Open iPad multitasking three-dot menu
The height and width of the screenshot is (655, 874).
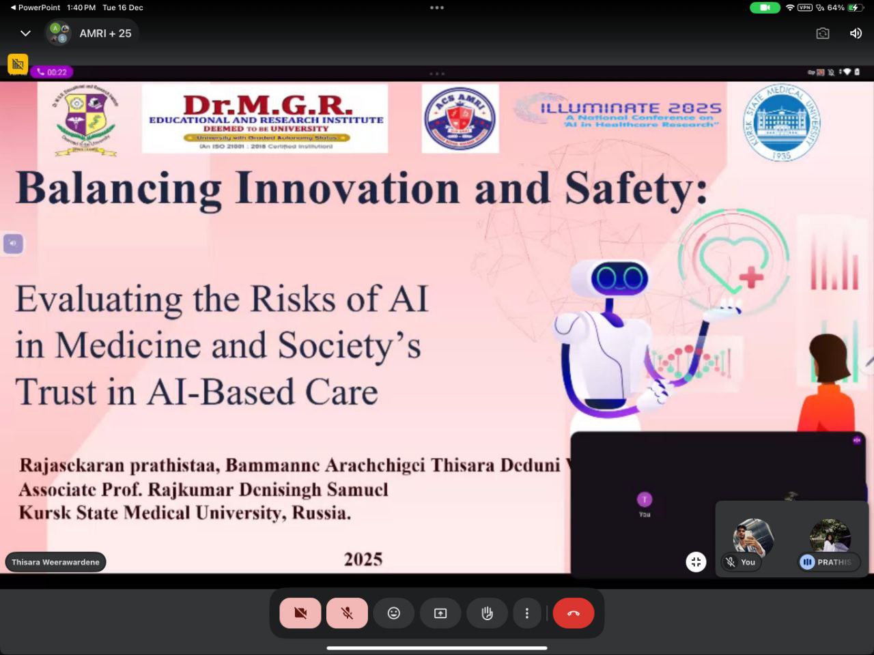[x=437, y=8]
